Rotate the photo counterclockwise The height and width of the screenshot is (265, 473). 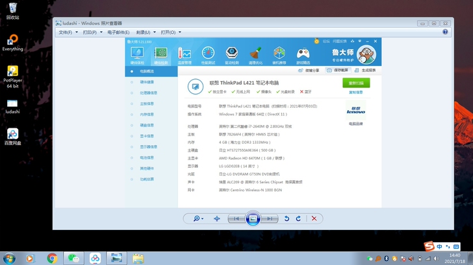(287, 219)
